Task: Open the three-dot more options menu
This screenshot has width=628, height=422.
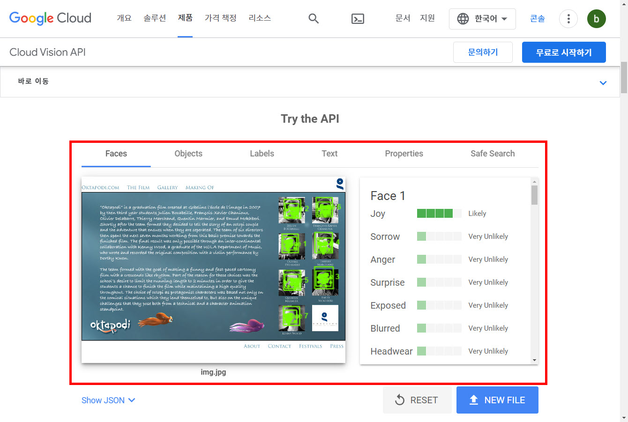Action: (568, 19)
